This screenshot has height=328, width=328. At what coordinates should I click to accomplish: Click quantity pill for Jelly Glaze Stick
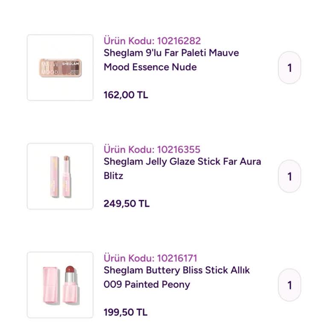[290, 176]
